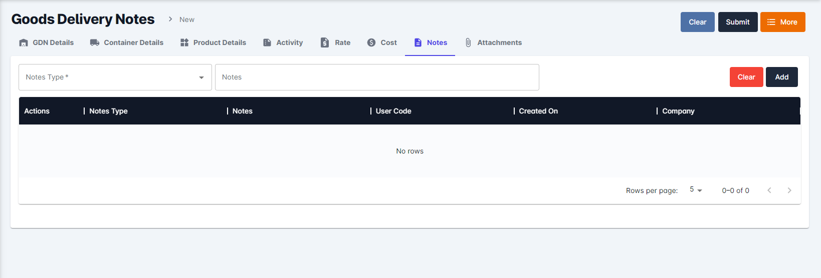Image resolution: width=821 pixels, height=278 pixels.
Task: Click the GDN Details warehouse icon
Action: (24, 42)
